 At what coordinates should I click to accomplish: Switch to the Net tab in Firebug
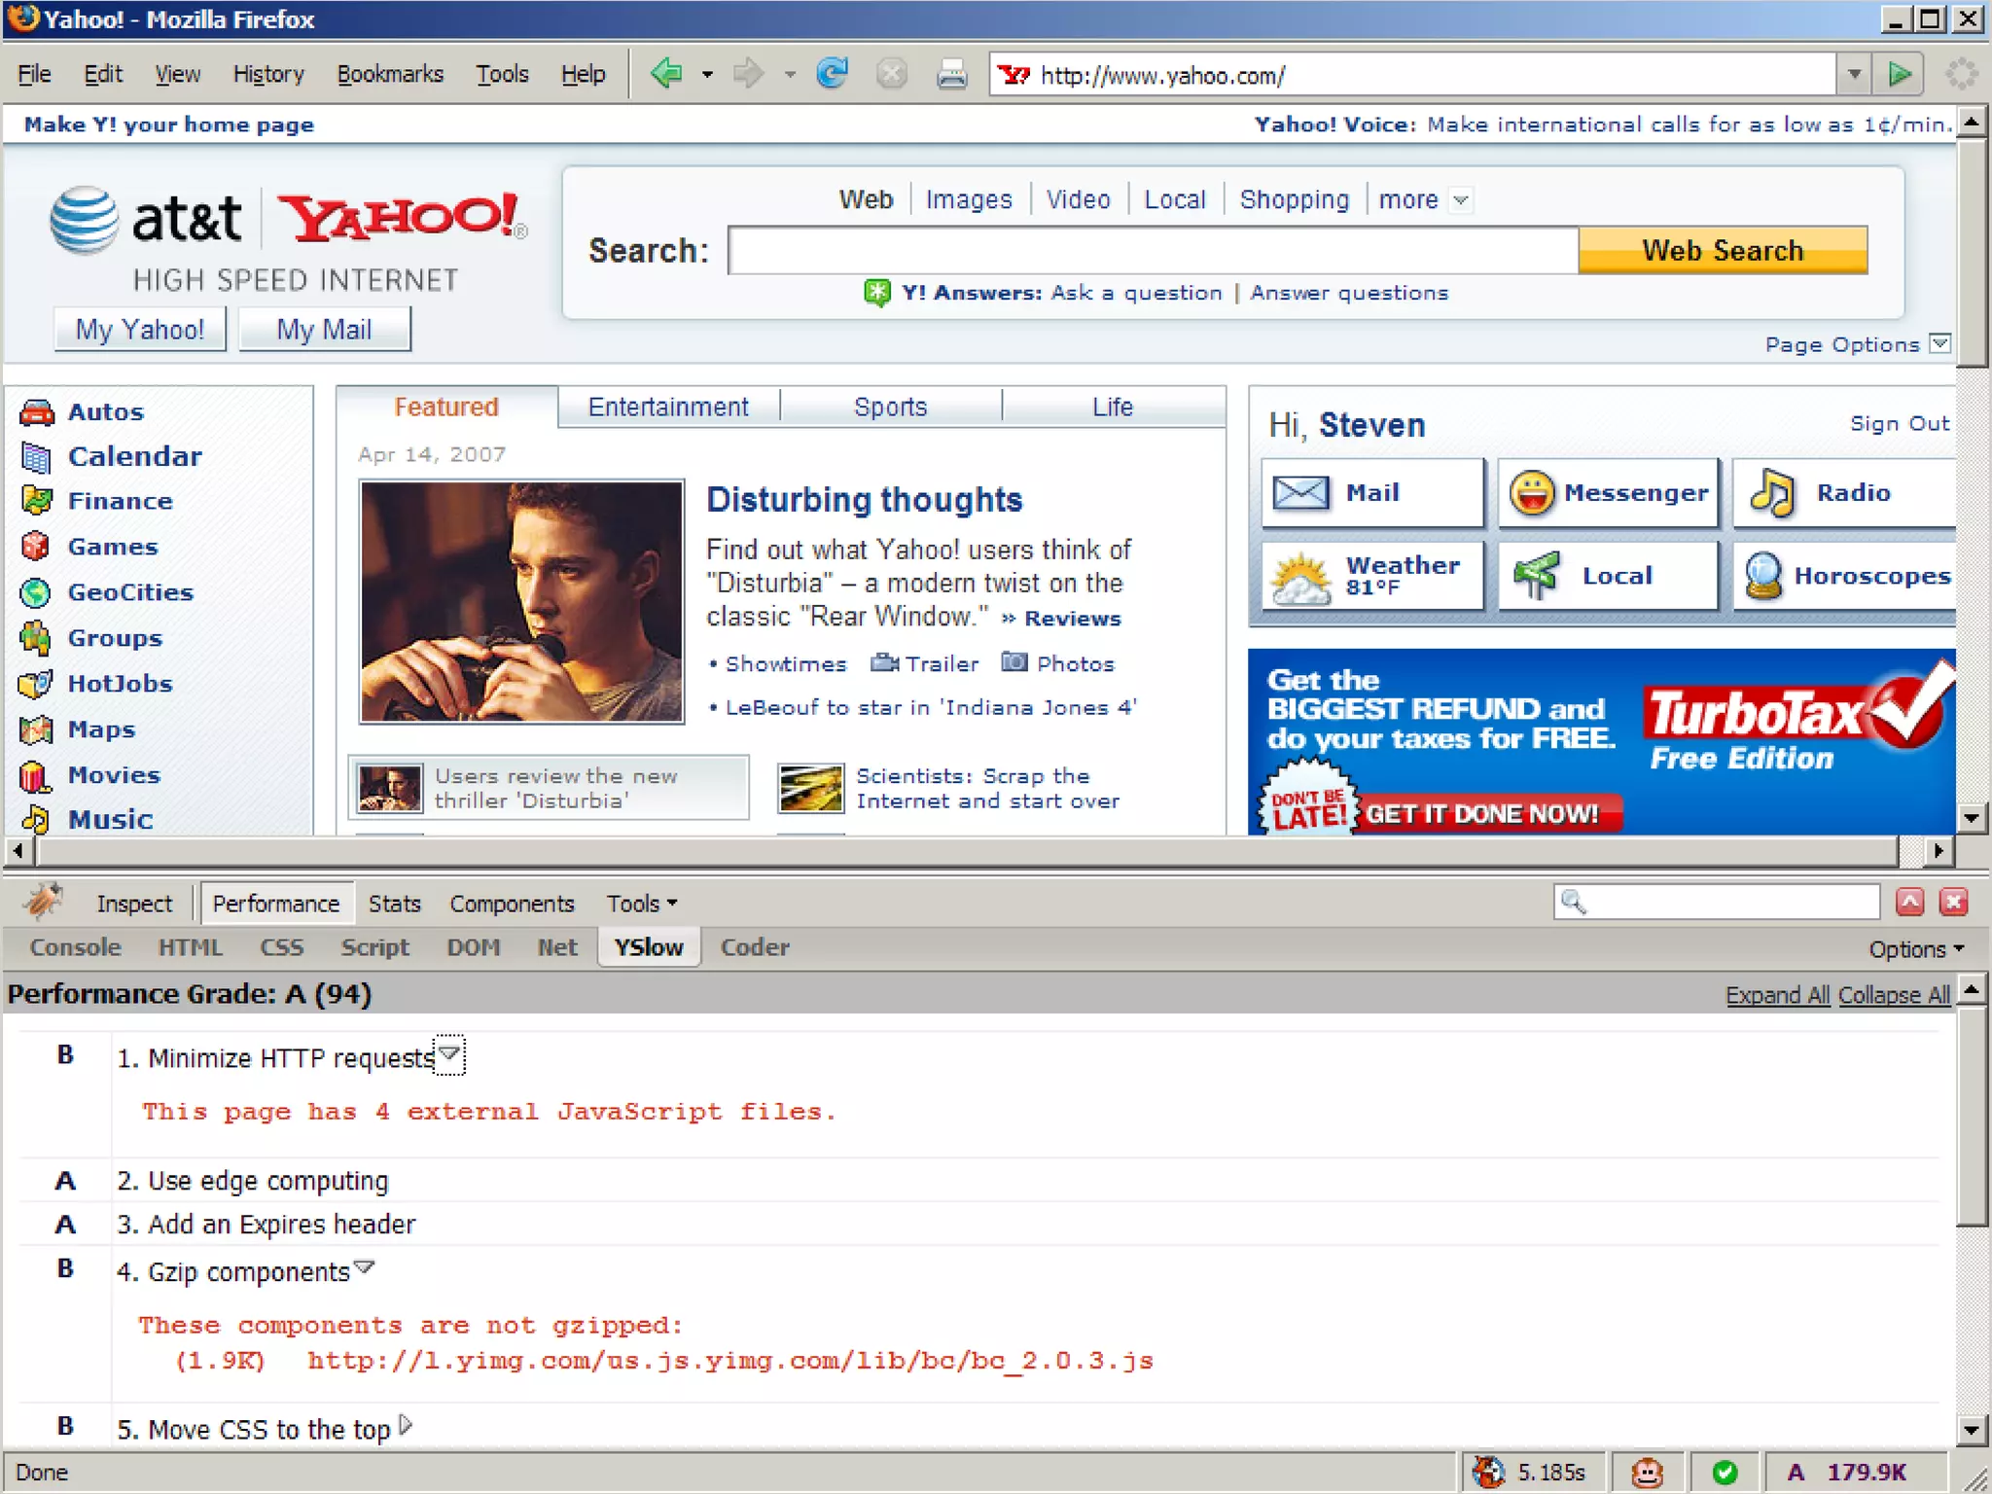click(x=556, y=947)
